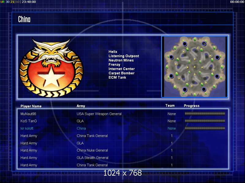Click team number of China Nuke General row
This screenshot has width=245, height=183.
point(172,150)
